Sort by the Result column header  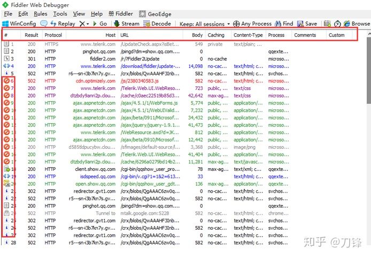click(31, 35)
